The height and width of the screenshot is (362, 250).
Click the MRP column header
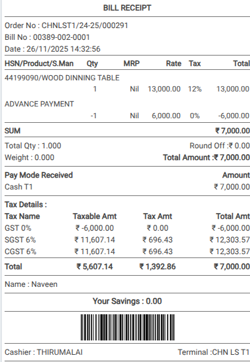[x=132, y=63]
